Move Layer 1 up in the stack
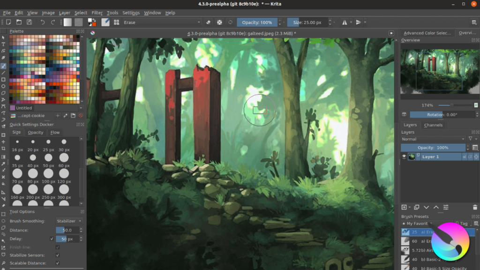This screenshot has width=480, height=270. [436, 207]
